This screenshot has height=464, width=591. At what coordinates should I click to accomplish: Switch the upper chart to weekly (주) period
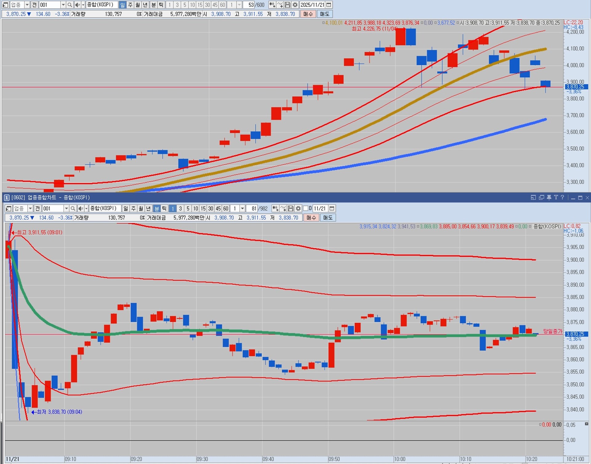pyautogui.click(x=130, y=5)
